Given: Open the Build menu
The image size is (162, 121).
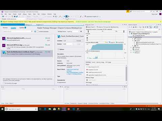Looking at the screenshot, I should click(20, 14).
